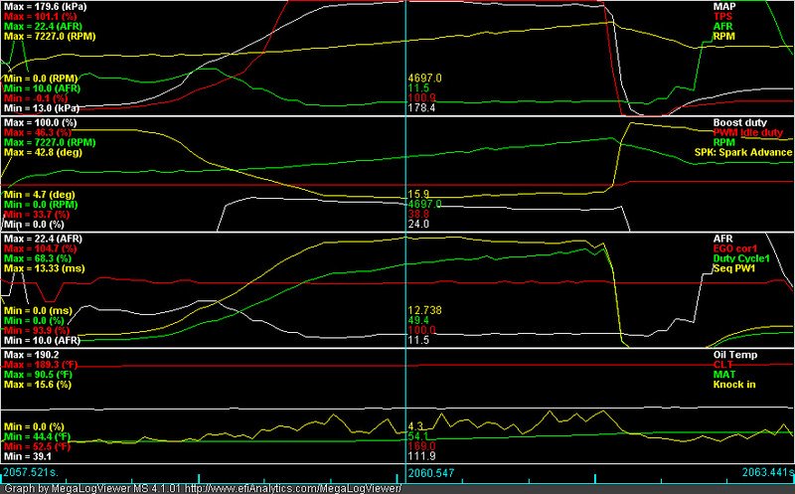Click the Min = 93.9 (%) label

(37, 331)
